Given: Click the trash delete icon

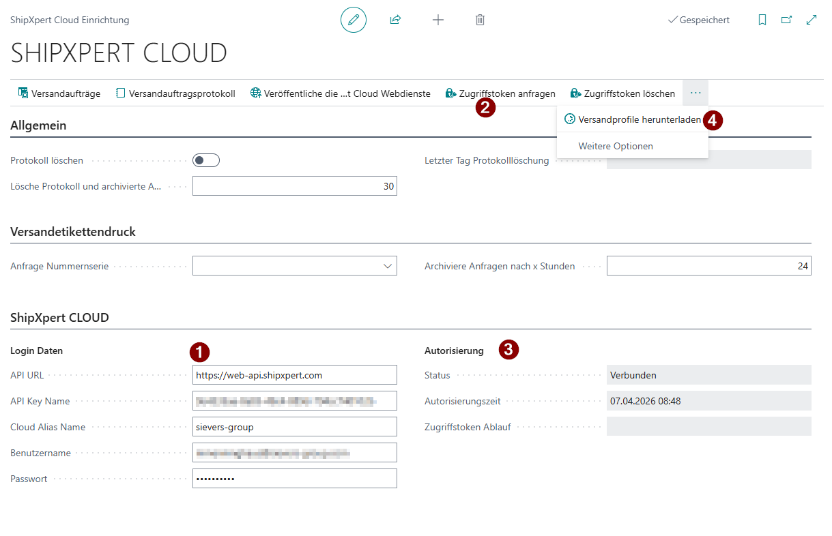Looking at the screenshot, I should 480,20.
